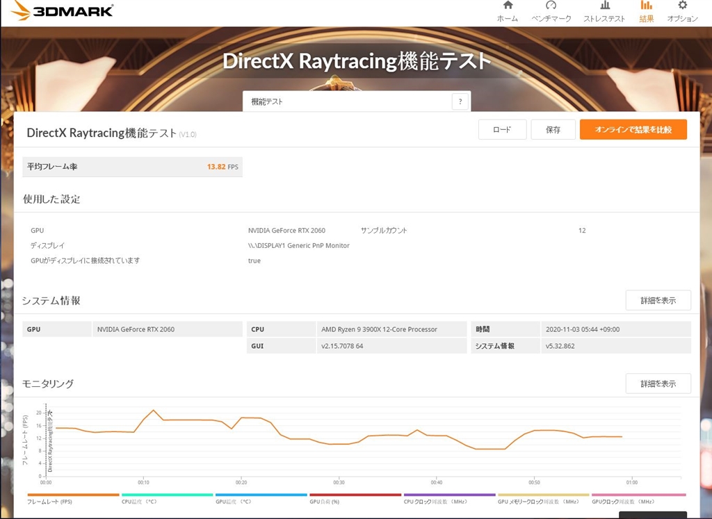
Task: Click the true value for GPU display connection
Action: pos(254,261)
